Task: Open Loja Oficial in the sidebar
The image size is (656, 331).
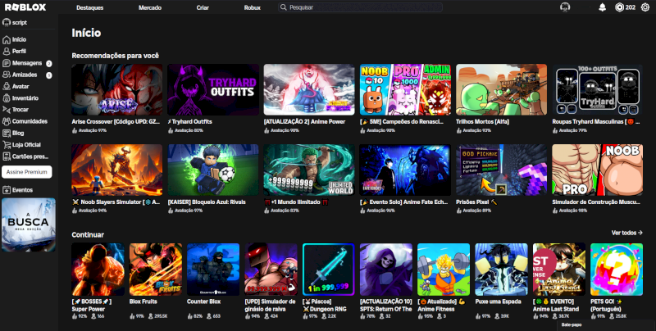Action: click(x=28, y=144)
